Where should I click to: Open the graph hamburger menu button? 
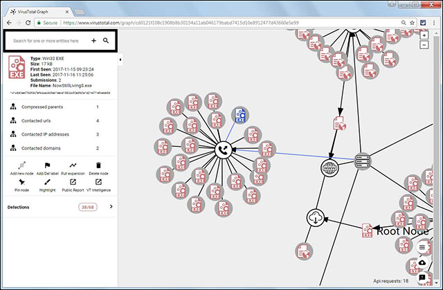click(422, 247)
